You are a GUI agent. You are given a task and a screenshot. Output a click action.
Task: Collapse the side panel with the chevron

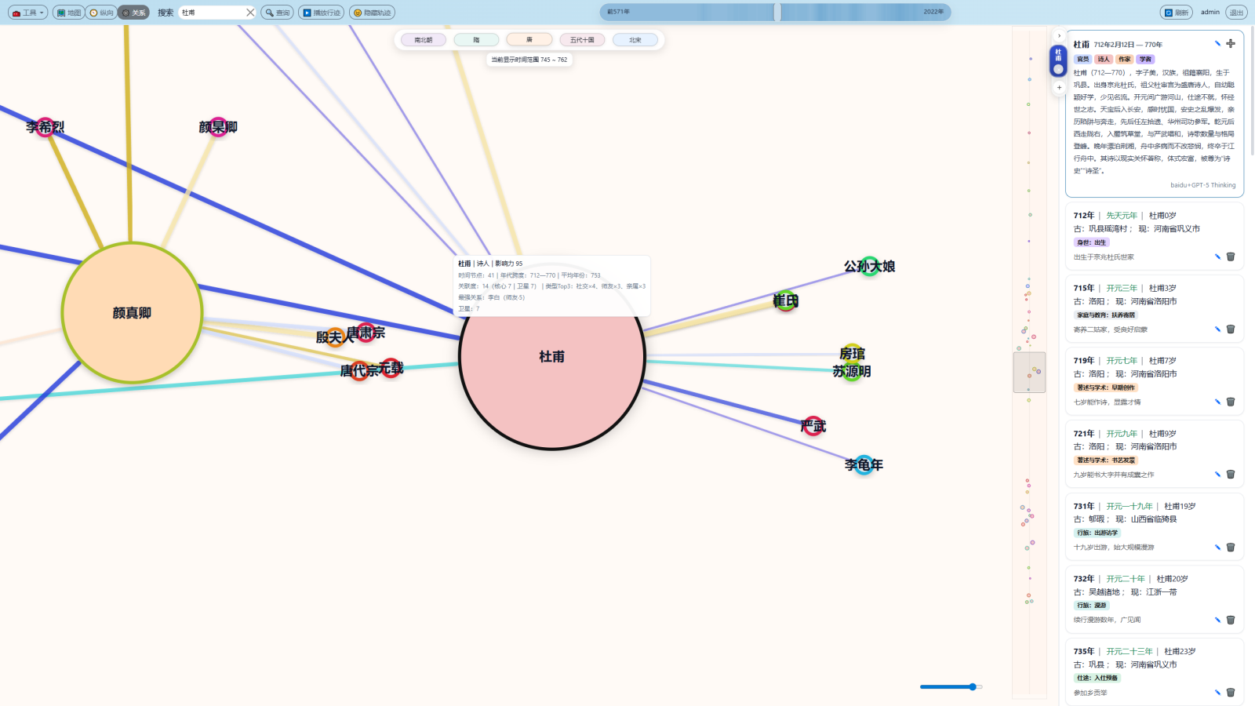coord(1059,36)
